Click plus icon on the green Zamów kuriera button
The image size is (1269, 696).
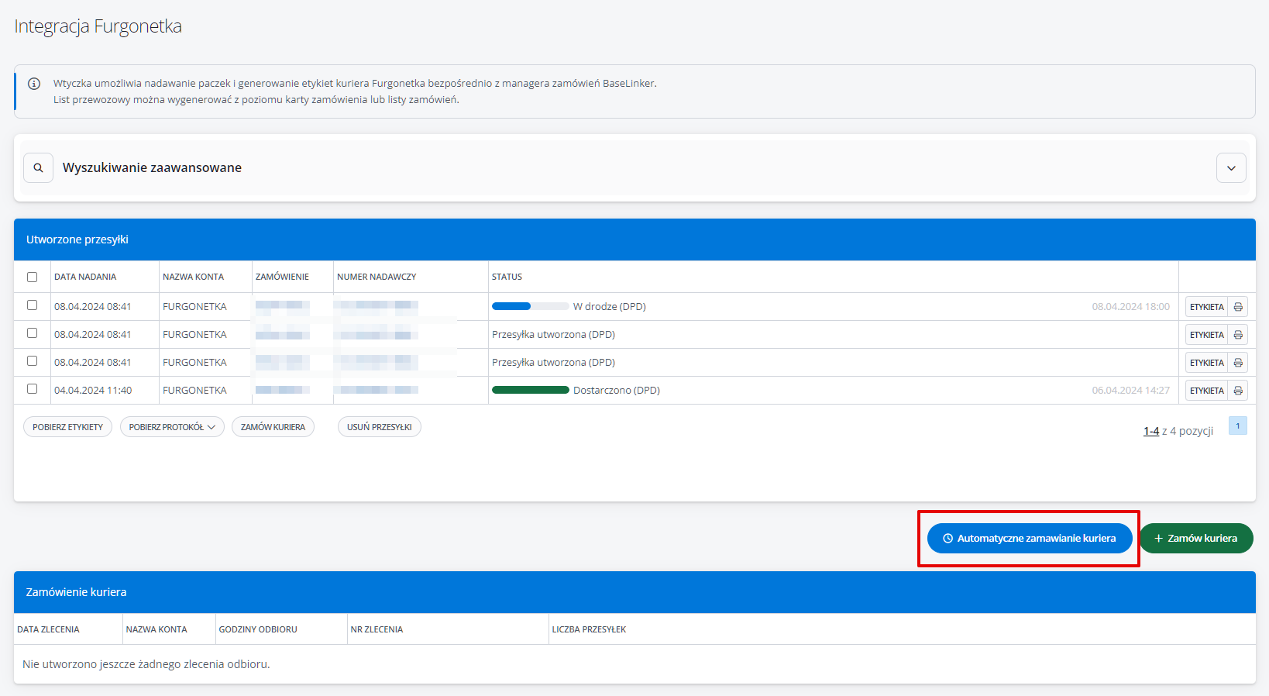[x=1159, y=539]
